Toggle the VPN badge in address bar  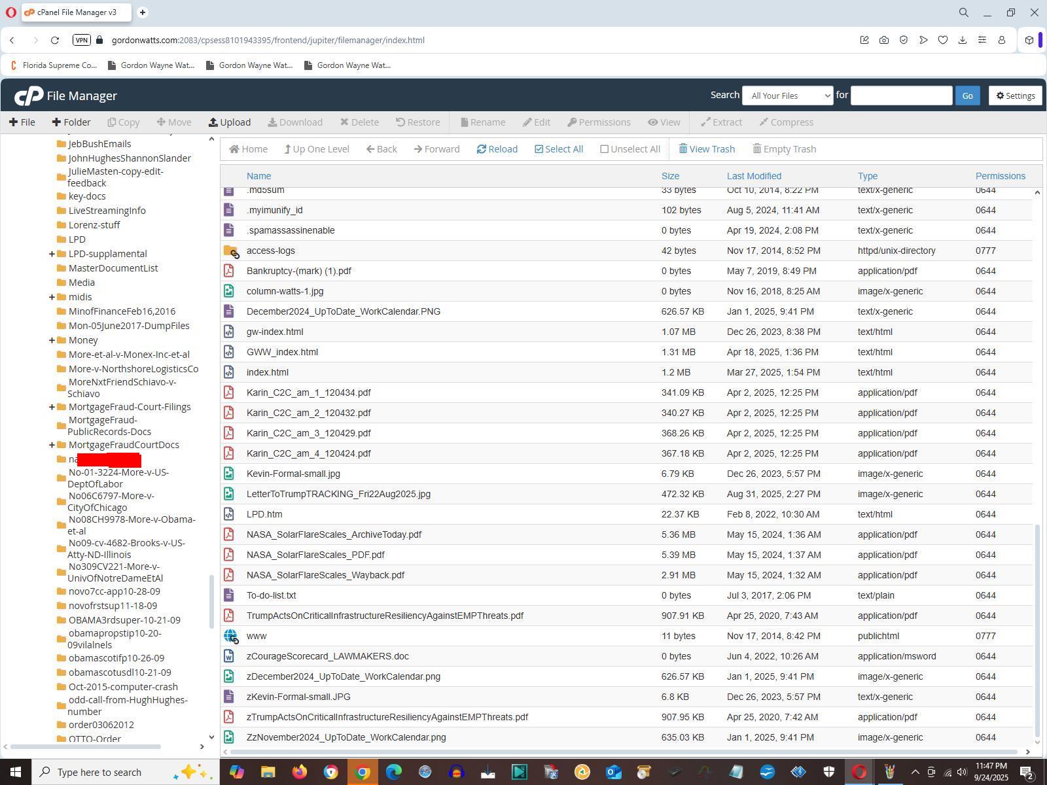tap(81, 40)
